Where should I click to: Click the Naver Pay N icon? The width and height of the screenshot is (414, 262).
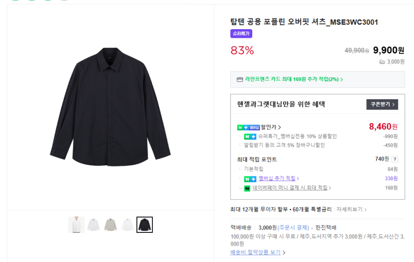point(247,188)
